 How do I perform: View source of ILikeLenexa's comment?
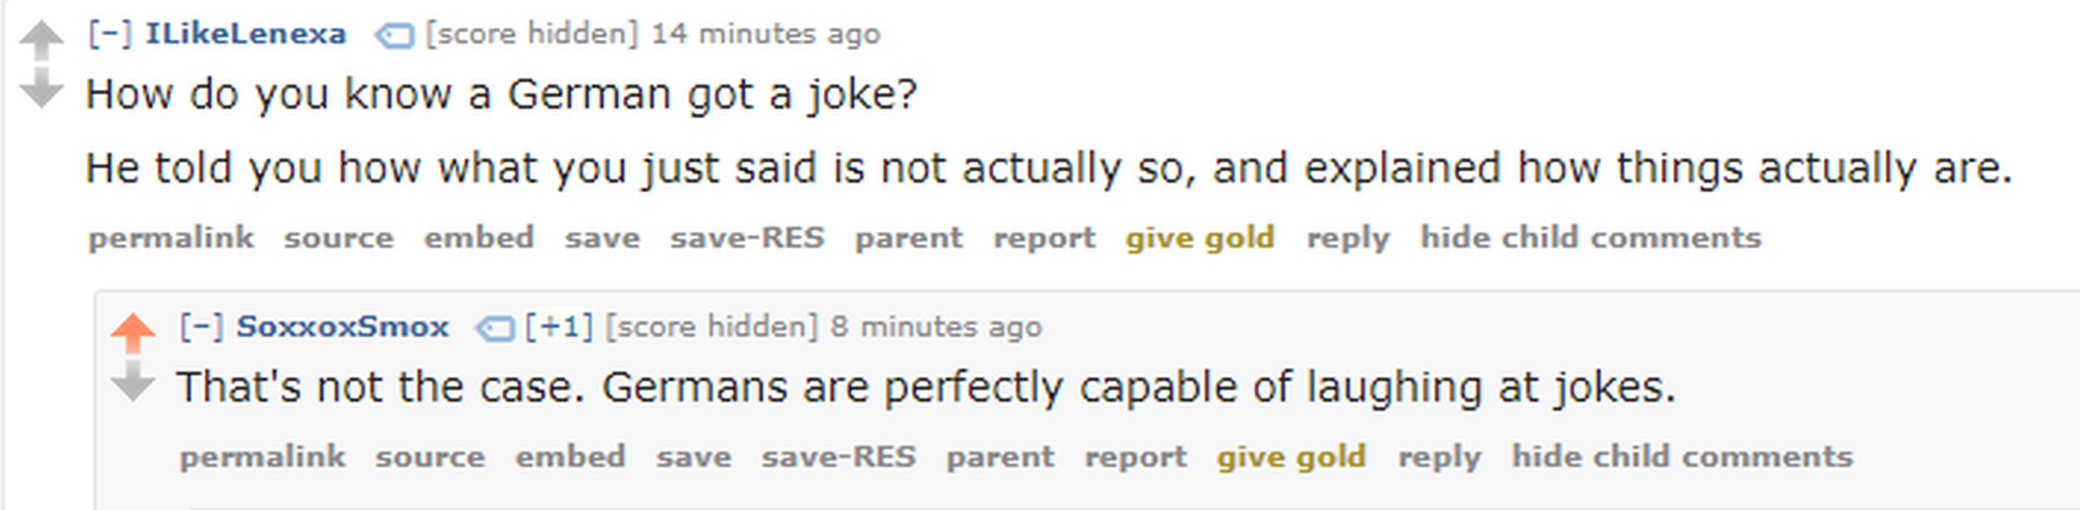pyautogui.click(x=338, y=238)
